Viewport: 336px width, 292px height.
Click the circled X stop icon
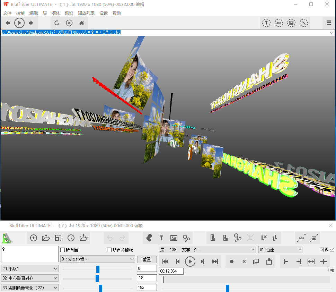coord(69,23)
